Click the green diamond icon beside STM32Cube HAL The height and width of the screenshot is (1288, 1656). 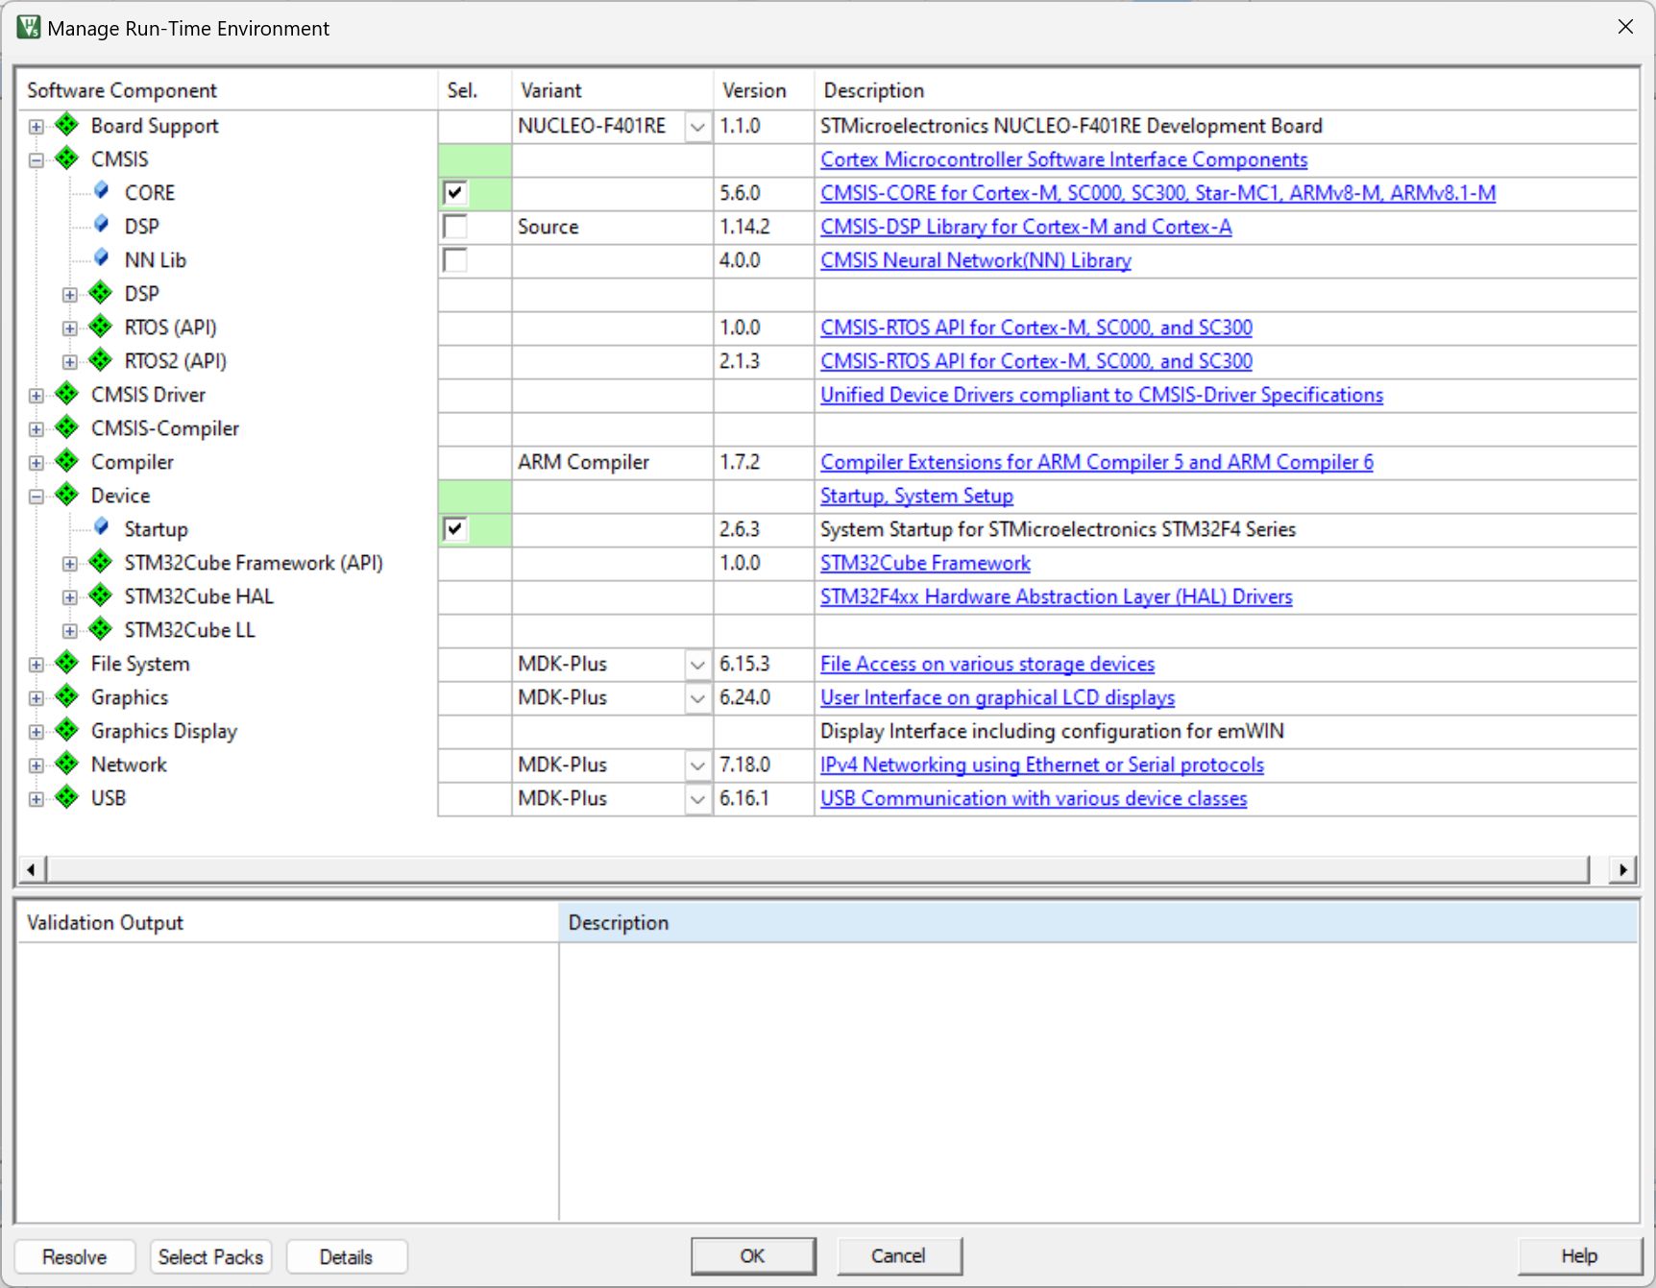tap(100, 595)
